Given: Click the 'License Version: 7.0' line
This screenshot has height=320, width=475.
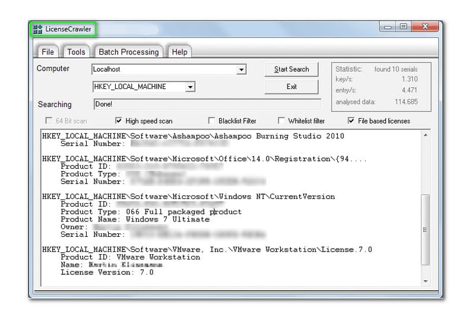Looking at the screenshot, I should (x=107, y=272).
